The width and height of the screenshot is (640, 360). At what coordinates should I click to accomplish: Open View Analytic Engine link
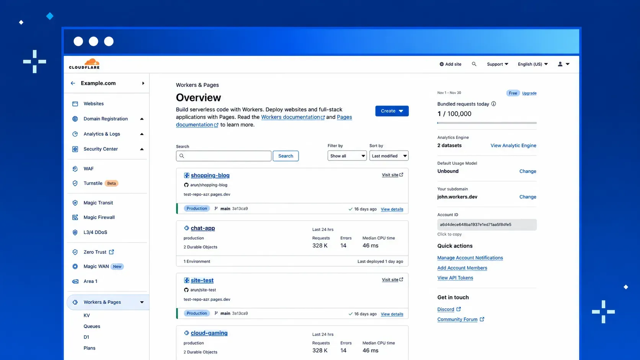tap(513, 145)
